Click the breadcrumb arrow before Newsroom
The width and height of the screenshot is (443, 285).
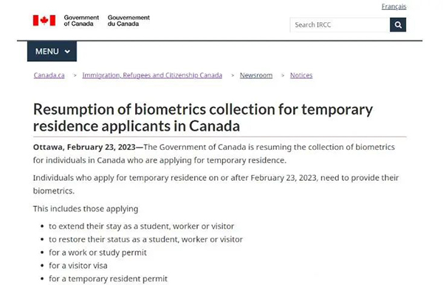click(x=233, y=75)
